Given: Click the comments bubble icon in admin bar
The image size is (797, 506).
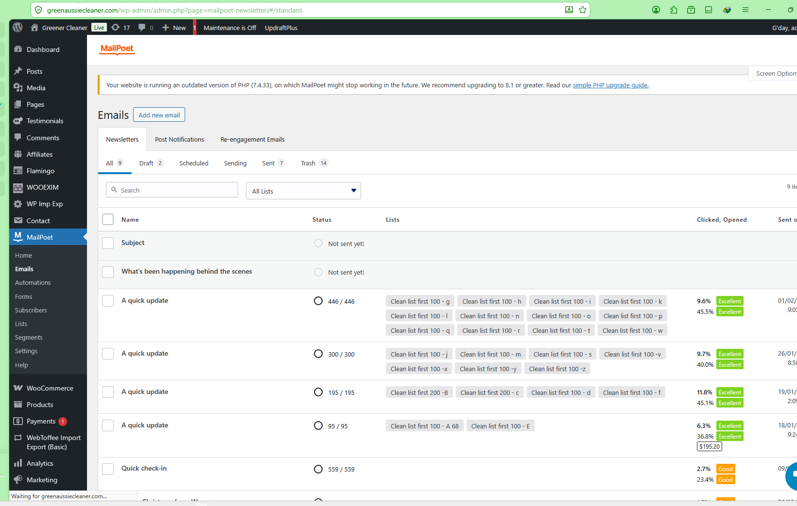Looking at the screenshot, I should (x=142, y=28).
